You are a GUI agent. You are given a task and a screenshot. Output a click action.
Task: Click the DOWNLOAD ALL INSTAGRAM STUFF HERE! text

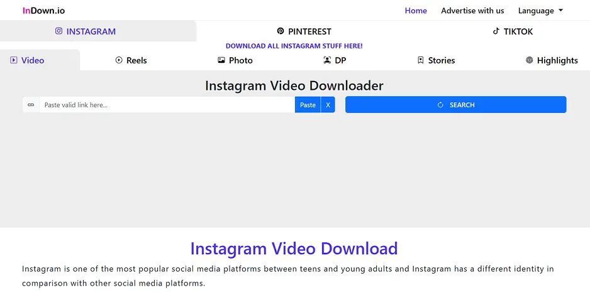pyautogui.click(x=294, y=46)
